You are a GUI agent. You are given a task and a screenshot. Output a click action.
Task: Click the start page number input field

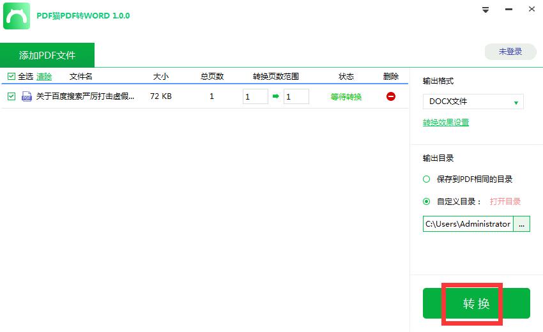click(255, 96)
